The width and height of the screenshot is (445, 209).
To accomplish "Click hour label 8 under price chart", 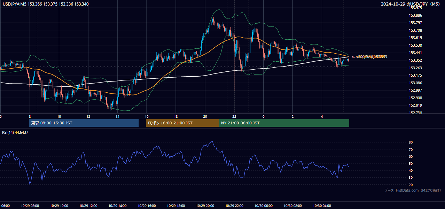I will pyautogui.click(x=30, y=116).
